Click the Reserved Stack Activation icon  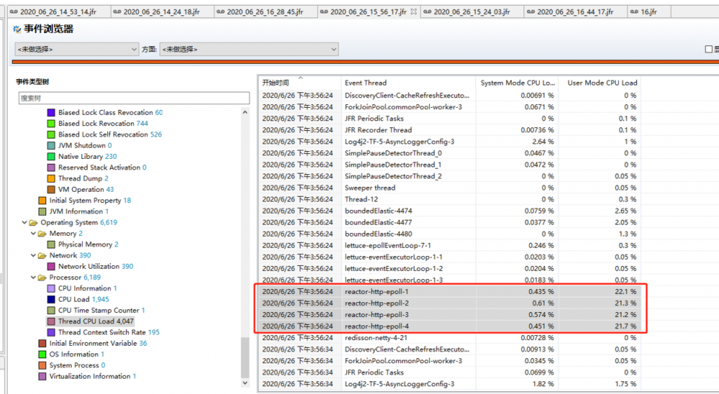[51, 168]
